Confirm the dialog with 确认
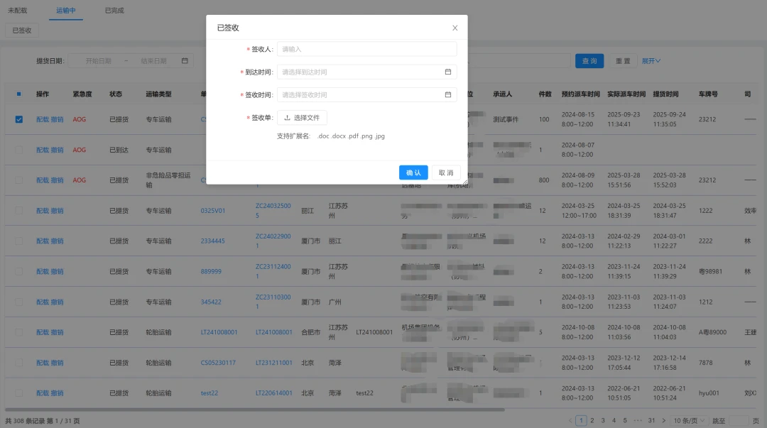 click(x=413, y=172)
